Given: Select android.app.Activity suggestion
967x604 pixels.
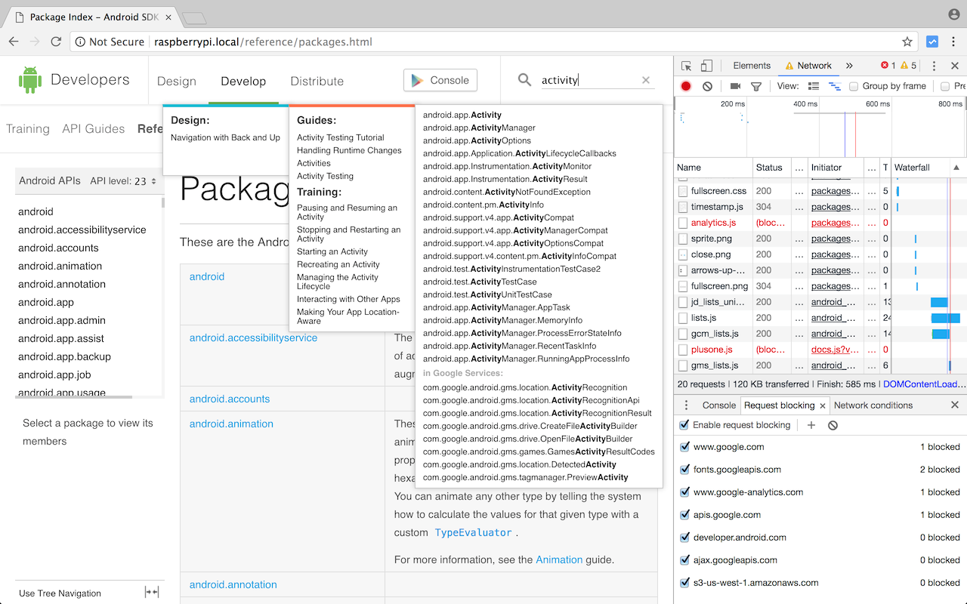Looking at the screenshot, I should (462, 116).
